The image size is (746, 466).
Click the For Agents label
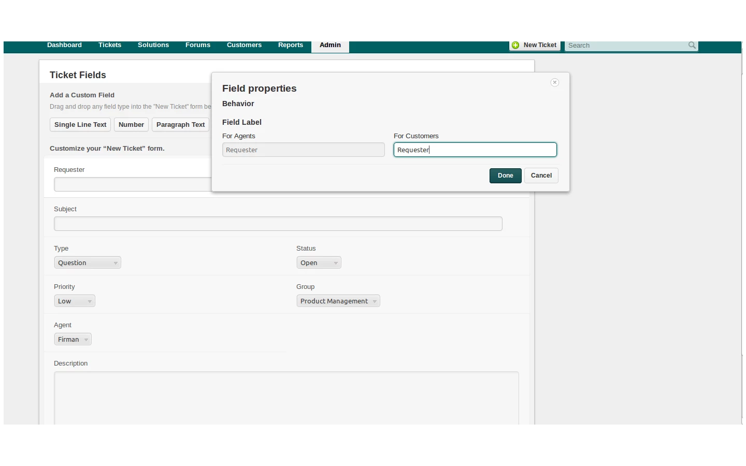(239, 136)
